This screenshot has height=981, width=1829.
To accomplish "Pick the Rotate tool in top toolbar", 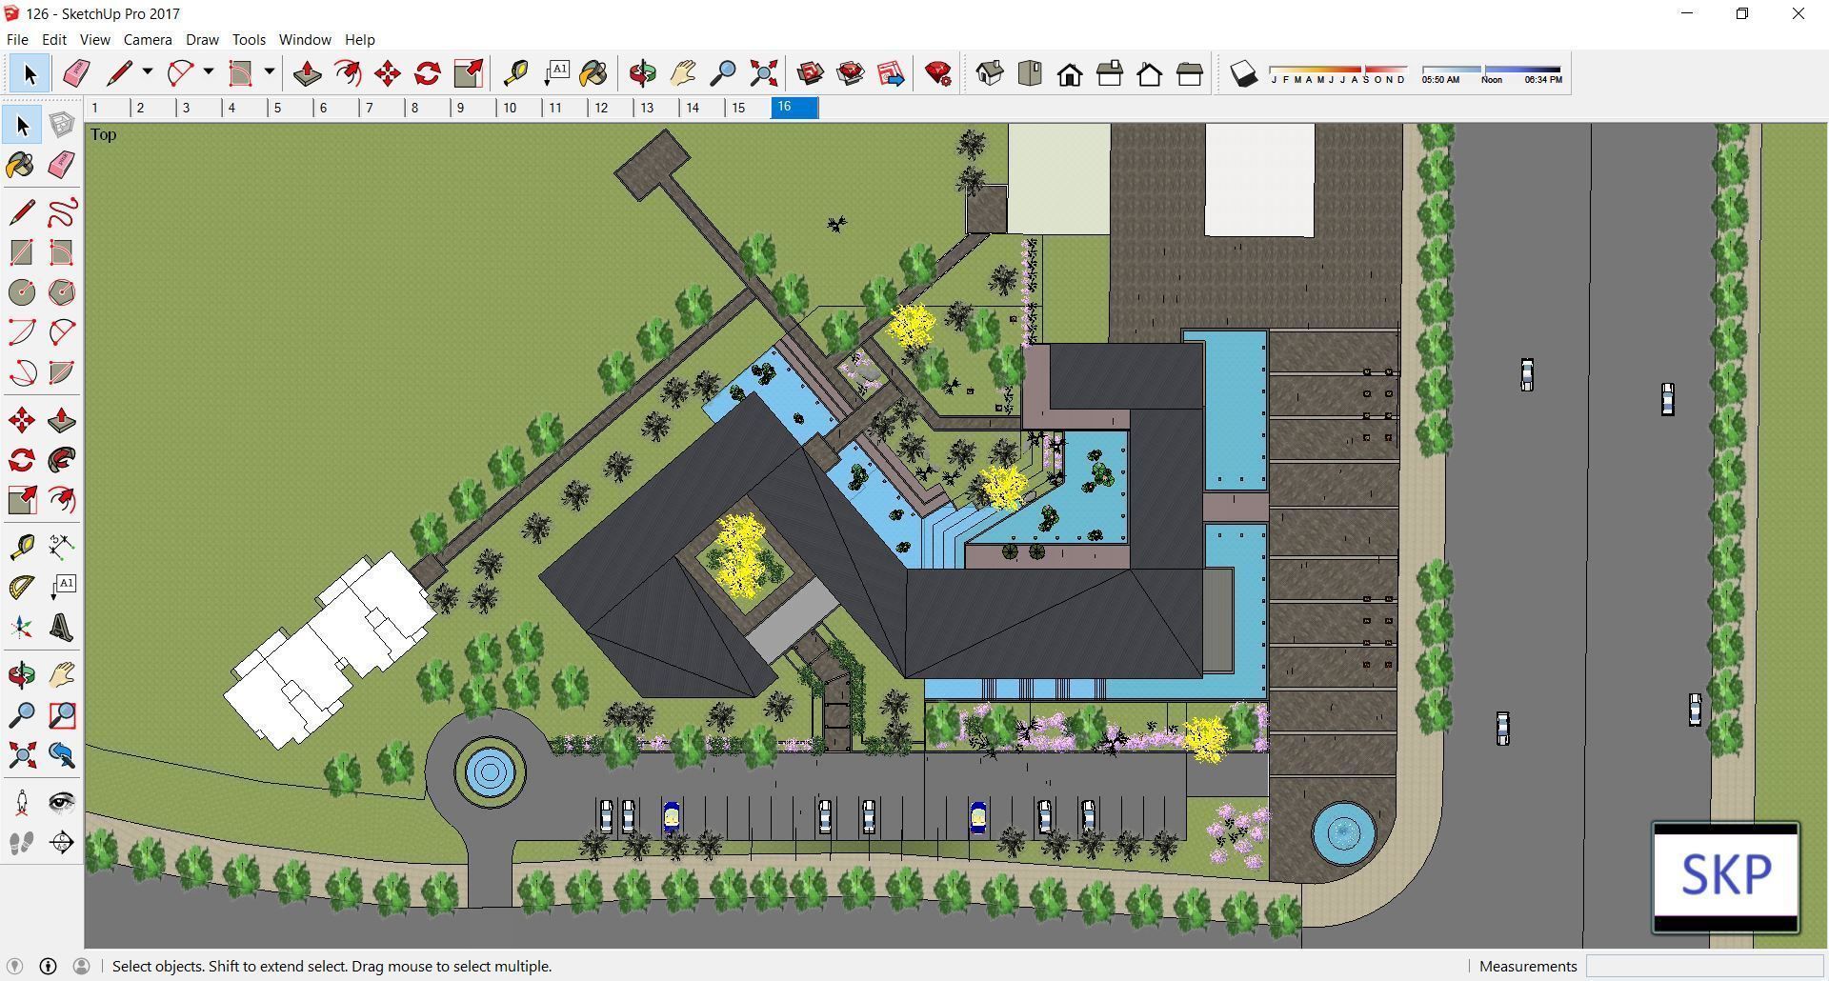I will [x=428, y=73].
